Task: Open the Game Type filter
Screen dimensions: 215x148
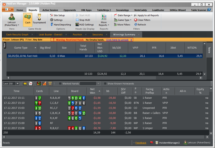Action: [x=123, y=20]
